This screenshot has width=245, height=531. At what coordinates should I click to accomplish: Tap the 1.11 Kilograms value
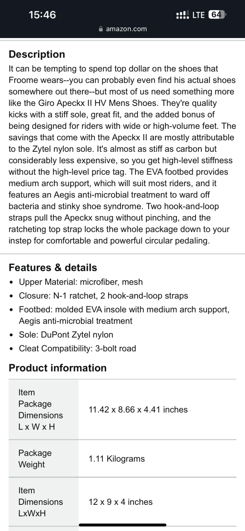[117, 459]
